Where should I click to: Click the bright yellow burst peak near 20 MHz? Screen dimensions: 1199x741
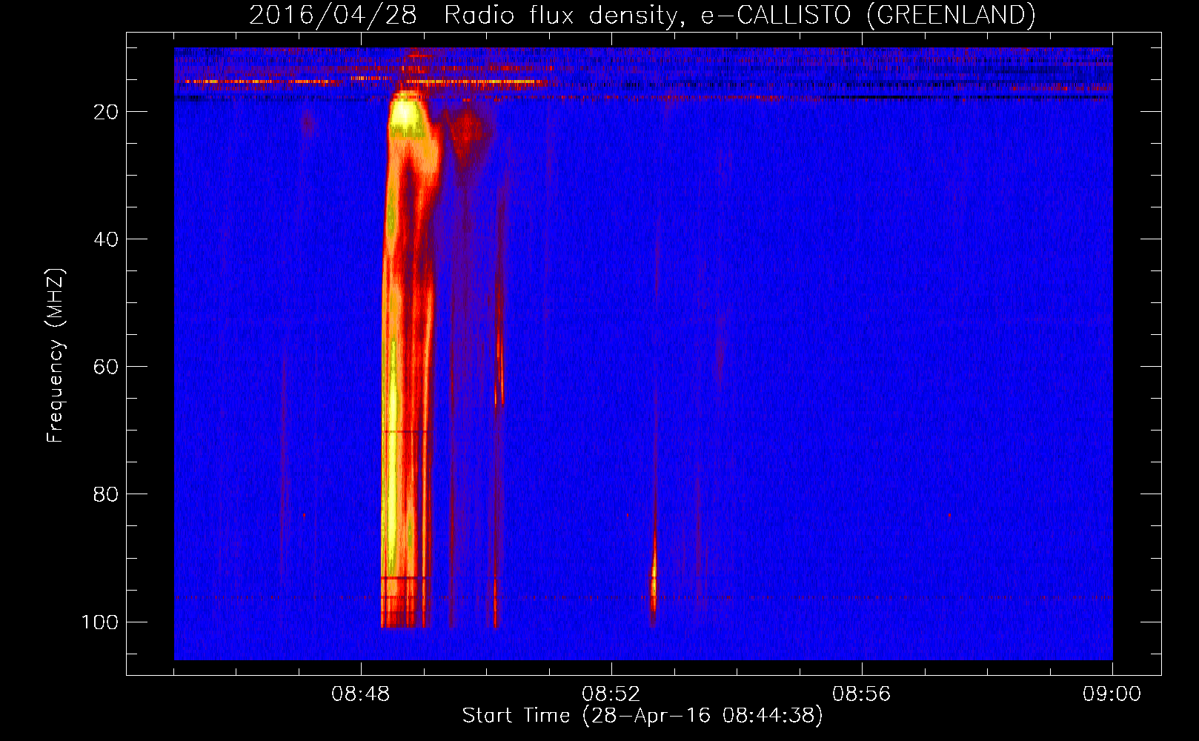pyautogui.click(x=408, y=115)
